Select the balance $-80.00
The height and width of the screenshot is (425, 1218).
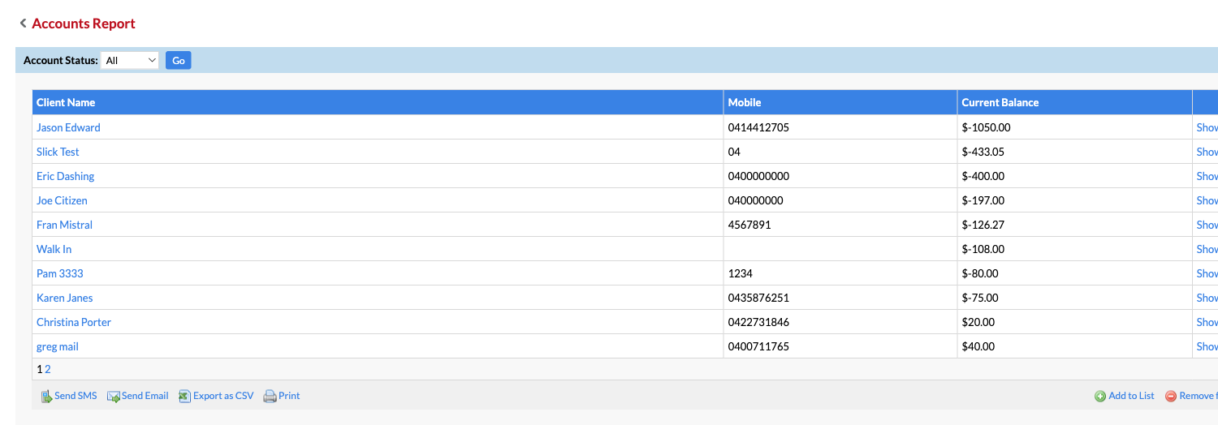[x=980, y=273]
